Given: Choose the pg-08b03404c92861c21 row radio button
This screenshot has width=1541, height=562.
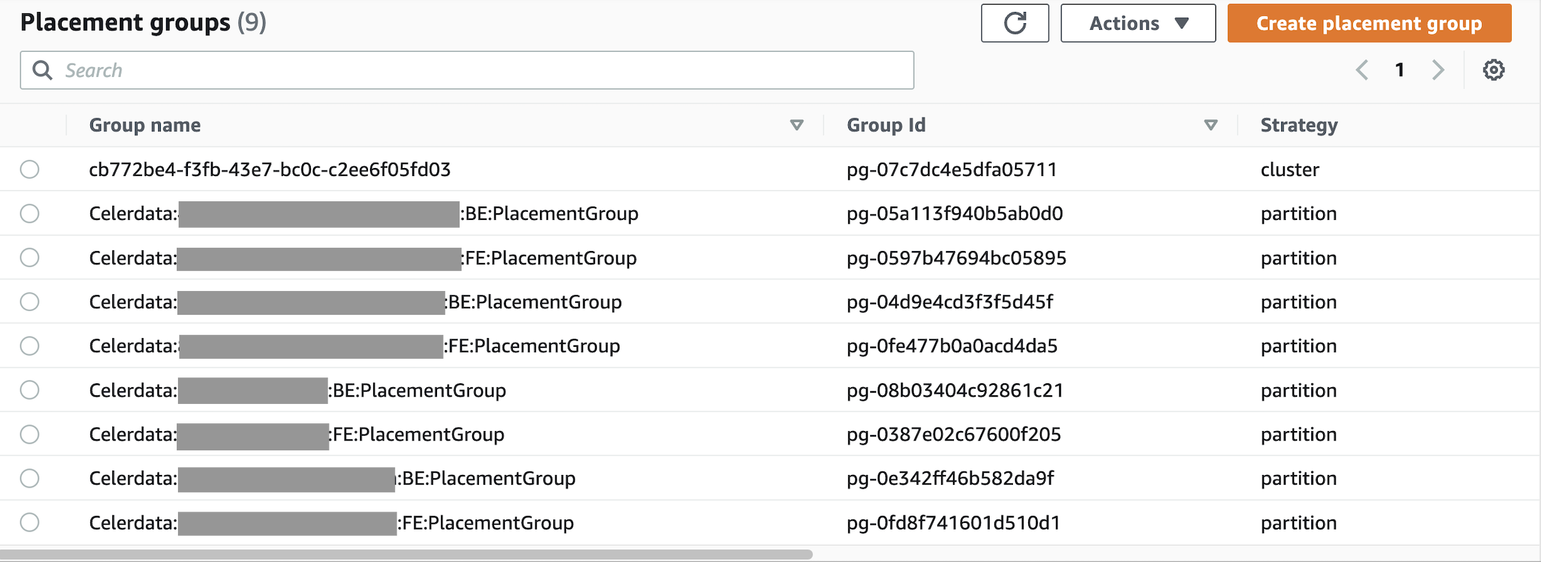Looking at the screenshot, I should tap(29, 390).
